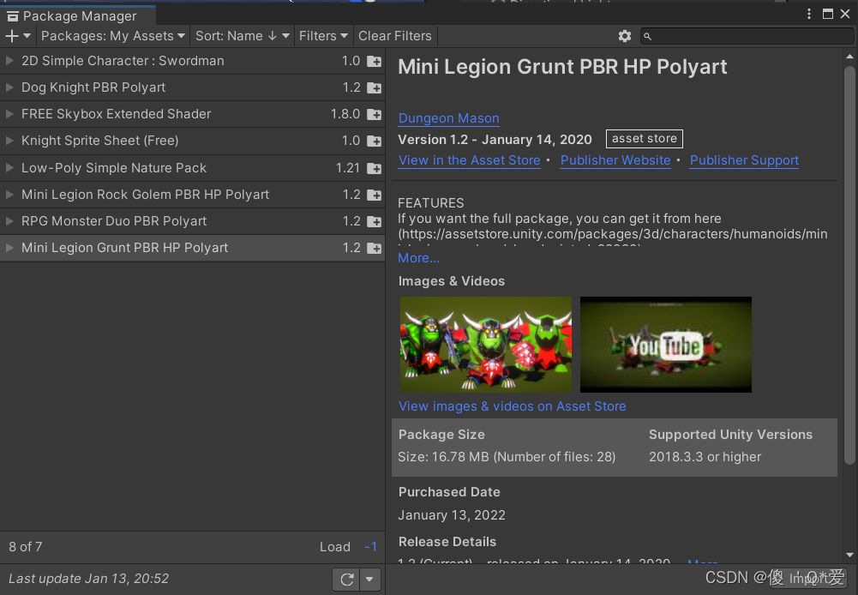Open the YouTube video thumbnail
858x595 pixels.
pos(665,345)
